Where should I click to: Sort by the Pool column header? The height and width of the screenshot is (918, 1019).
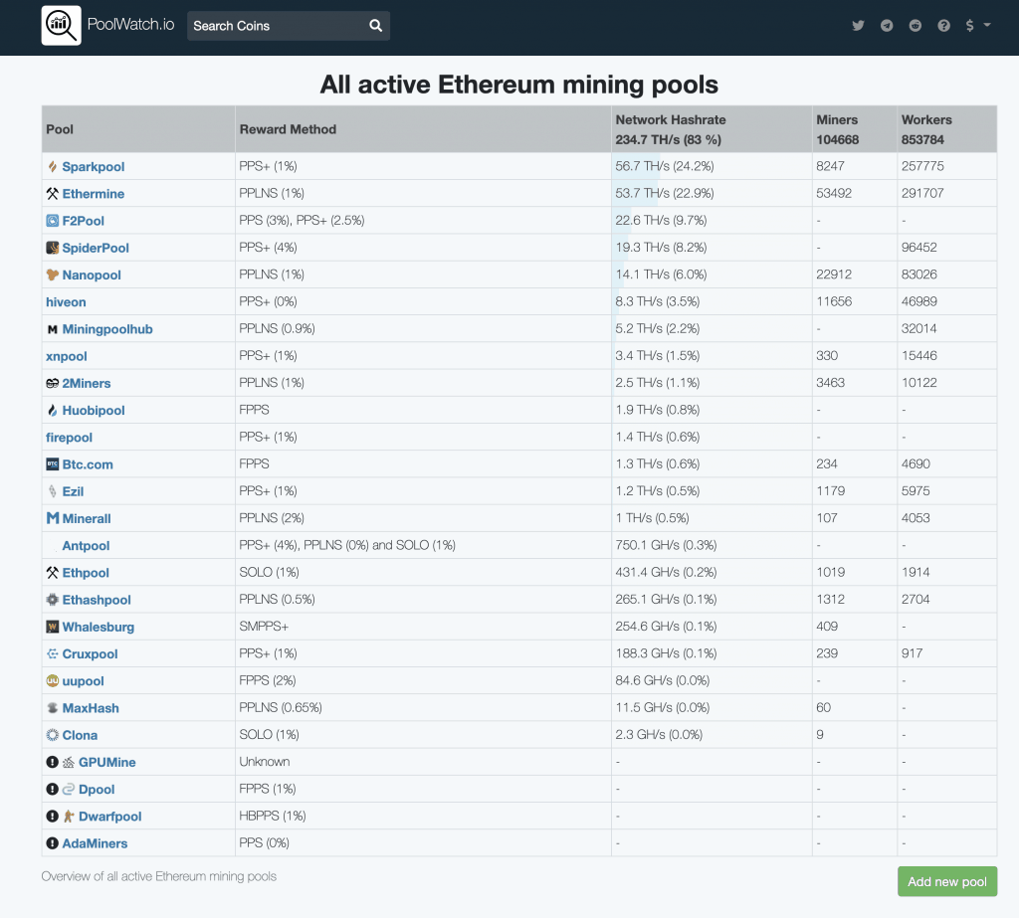coord(60,129)
